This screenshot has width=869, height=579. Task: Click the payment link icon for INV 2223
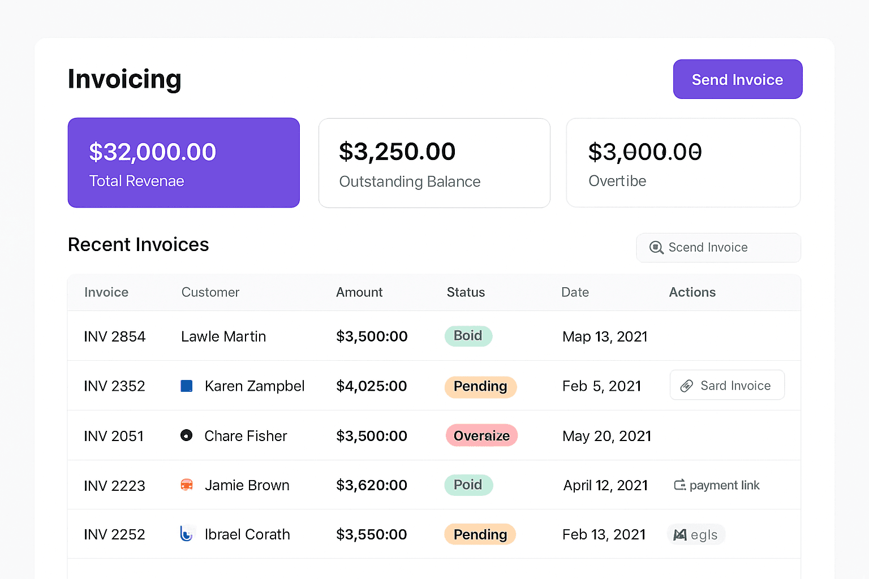point(679,485)
